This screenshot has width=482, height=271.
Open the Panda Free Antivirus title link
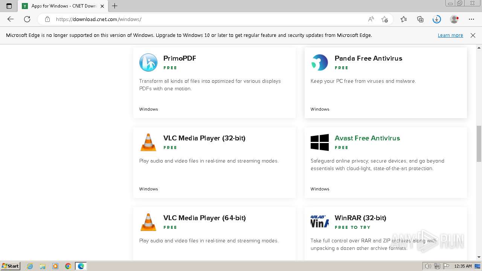[368, 58]
